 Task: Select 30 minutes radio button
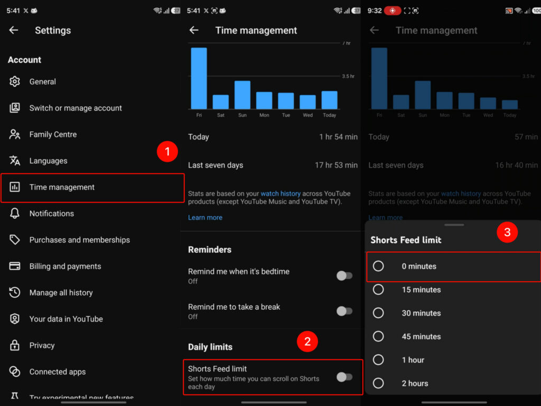[x=378, y=313]
